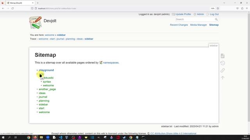Open File Explorer from the taskbar
This screenshot has width=250, height=140.
(41, 137)
